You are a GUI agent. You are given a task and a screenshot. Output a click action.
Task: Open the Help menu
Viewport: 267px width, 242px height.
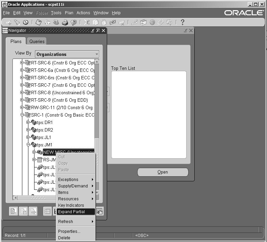(x=116, y=13)
